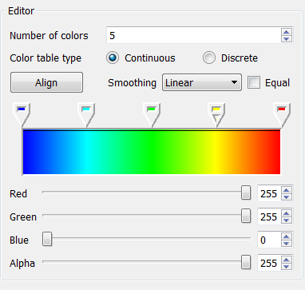Click the Editor group title
305x290 pixels.
tap(21, 11)
